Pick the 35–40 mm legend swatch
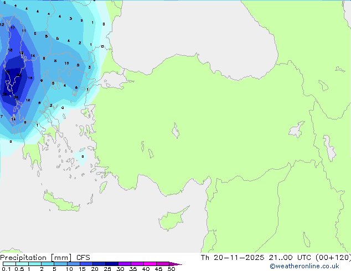 [137, 264]
